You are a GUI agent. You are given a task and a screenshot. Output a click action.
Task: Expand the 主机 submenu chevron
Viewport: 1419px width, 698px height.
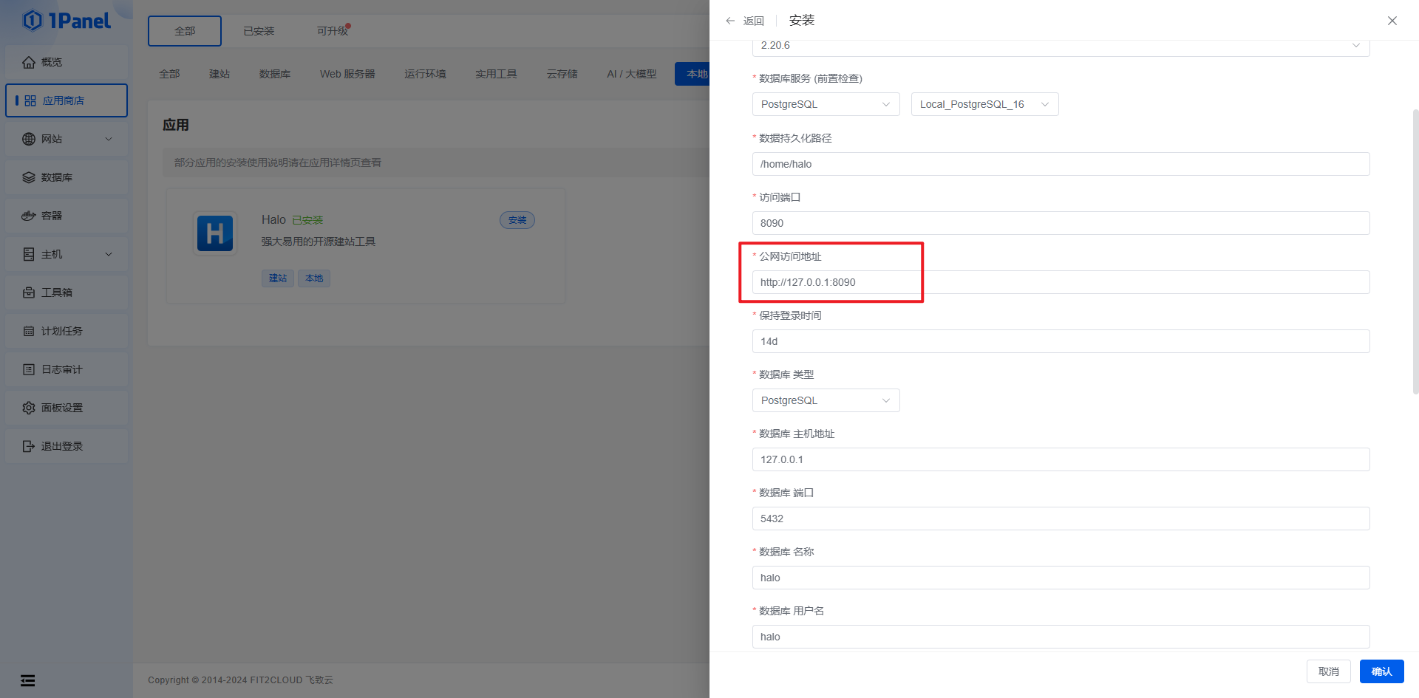109,254
